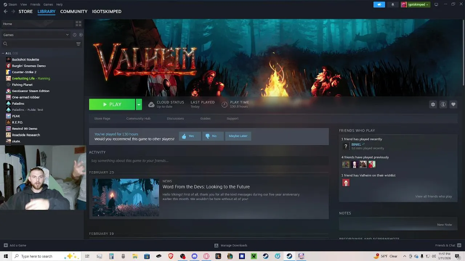The image size is (465, 261).
Task: Open game info icon
Action: point(443,104)
